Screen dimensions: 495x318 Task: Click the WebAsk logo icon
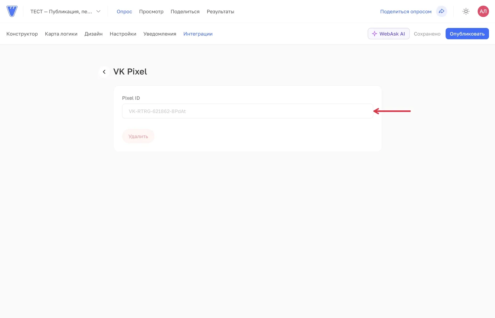click(x=12, y=11)
